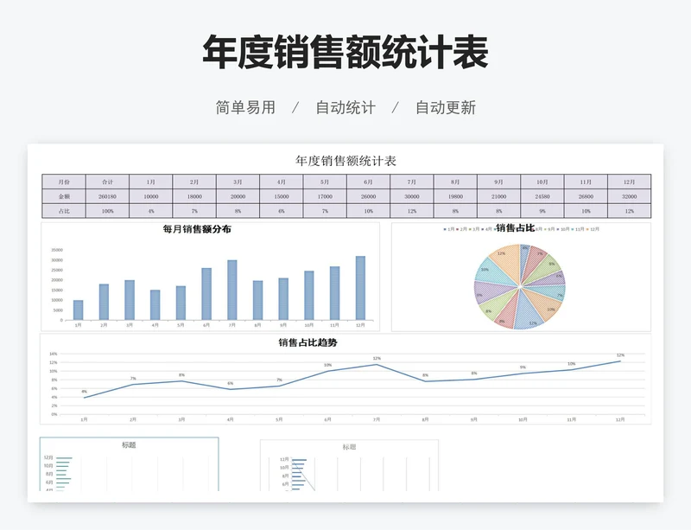Select the 12% peak point at 7月 on the trend line

[x=377, y=365]
